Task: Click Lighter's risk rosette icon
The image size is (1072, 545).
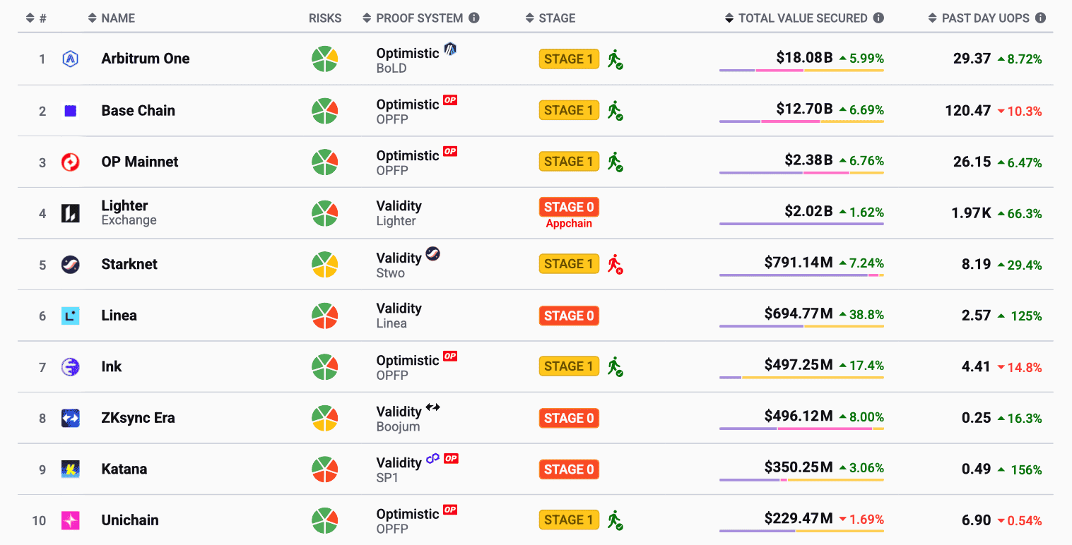Action: pos(324,212)
